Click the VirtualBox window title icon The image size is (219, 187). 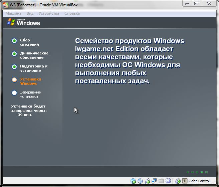[x=5, y=5]
